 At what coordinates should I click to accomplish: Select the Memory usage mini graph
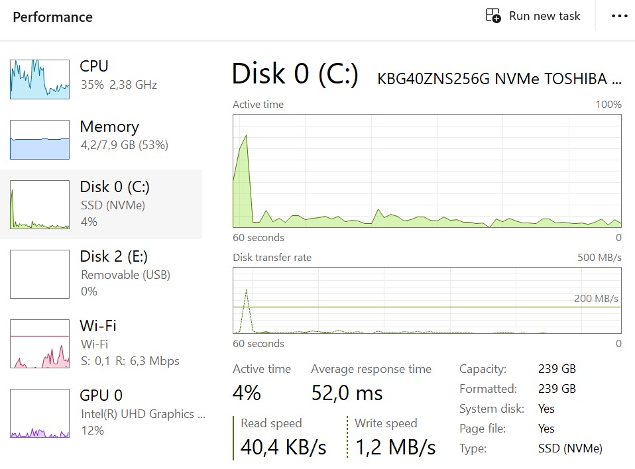(40, 140)
